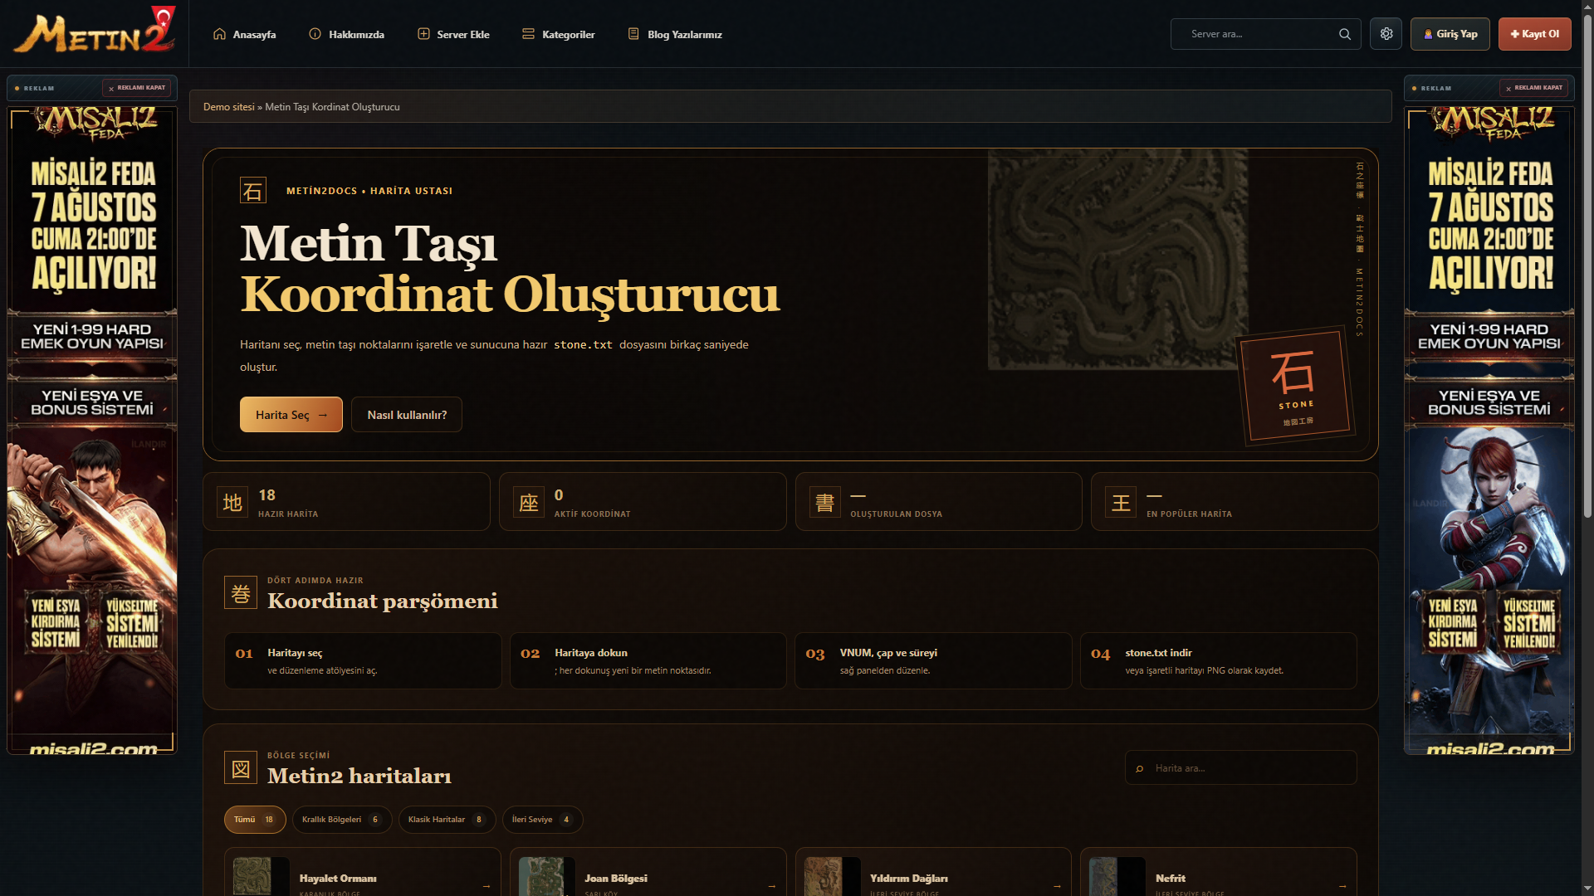Open the Anasayfa menu item
1594x896 pixels.
click(x=244, y=34)
